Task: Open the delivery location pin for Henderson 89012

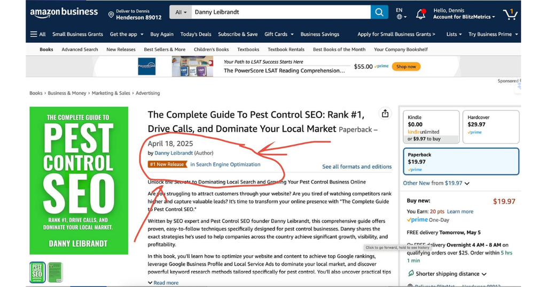Action: point(135,14)
